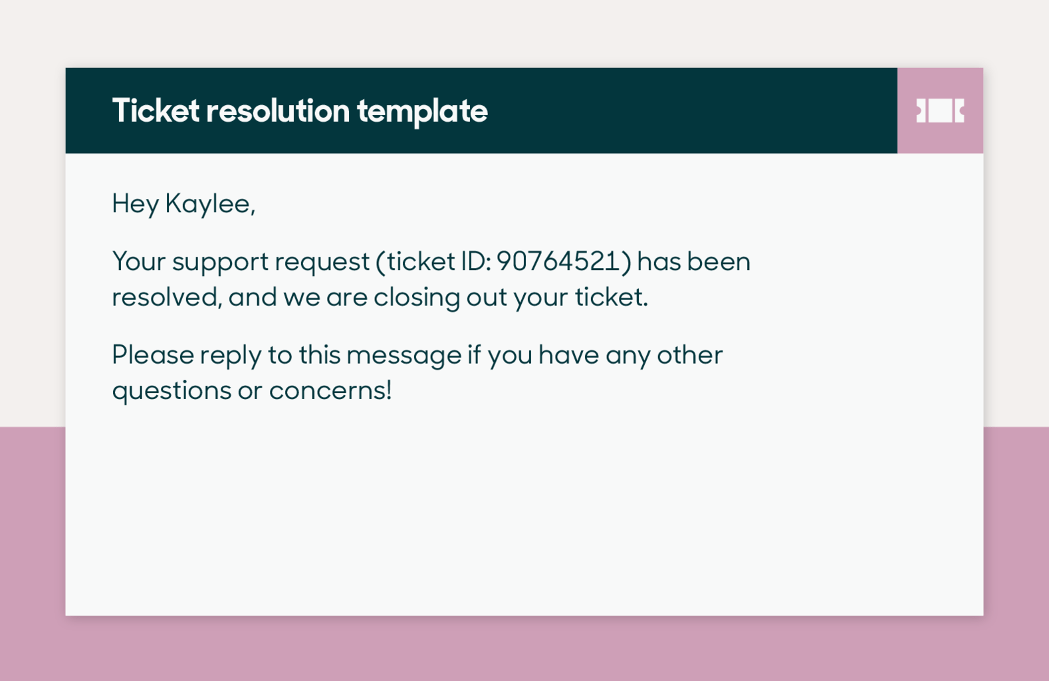
Task: Click the word "resolved," in the message
Action: coord(167,297)
